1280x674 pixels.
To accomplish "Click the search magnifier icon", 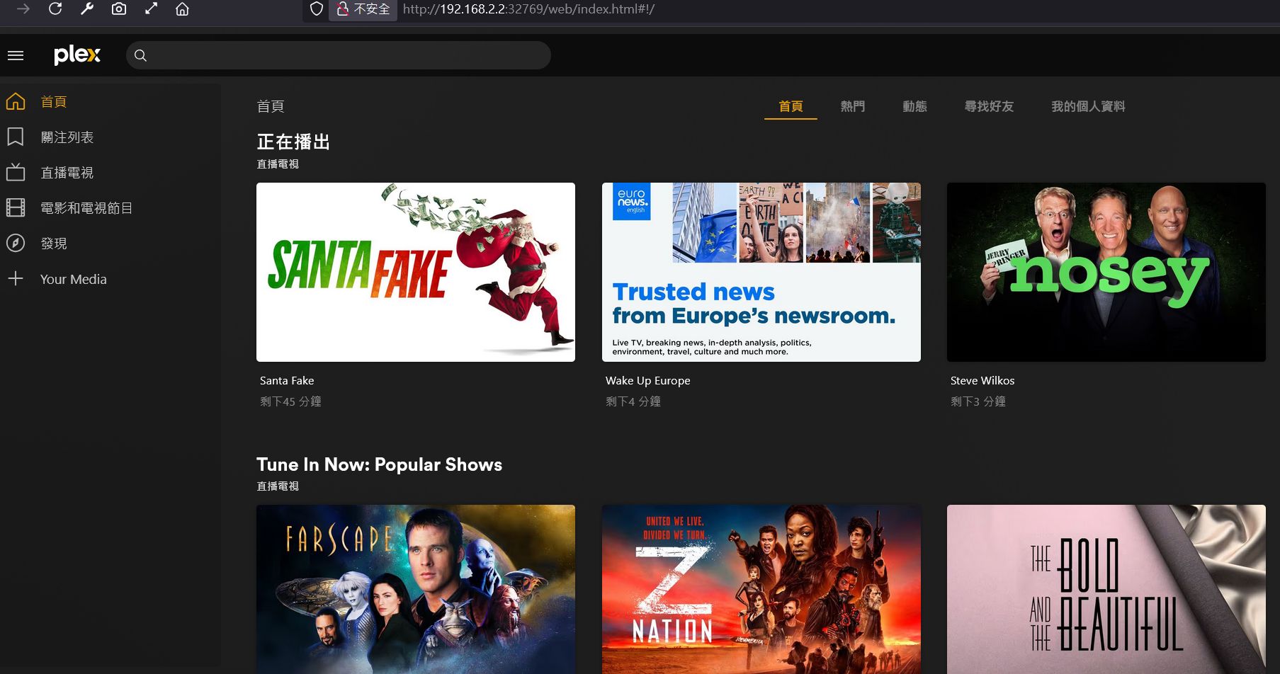I will (x=140, y=55).
